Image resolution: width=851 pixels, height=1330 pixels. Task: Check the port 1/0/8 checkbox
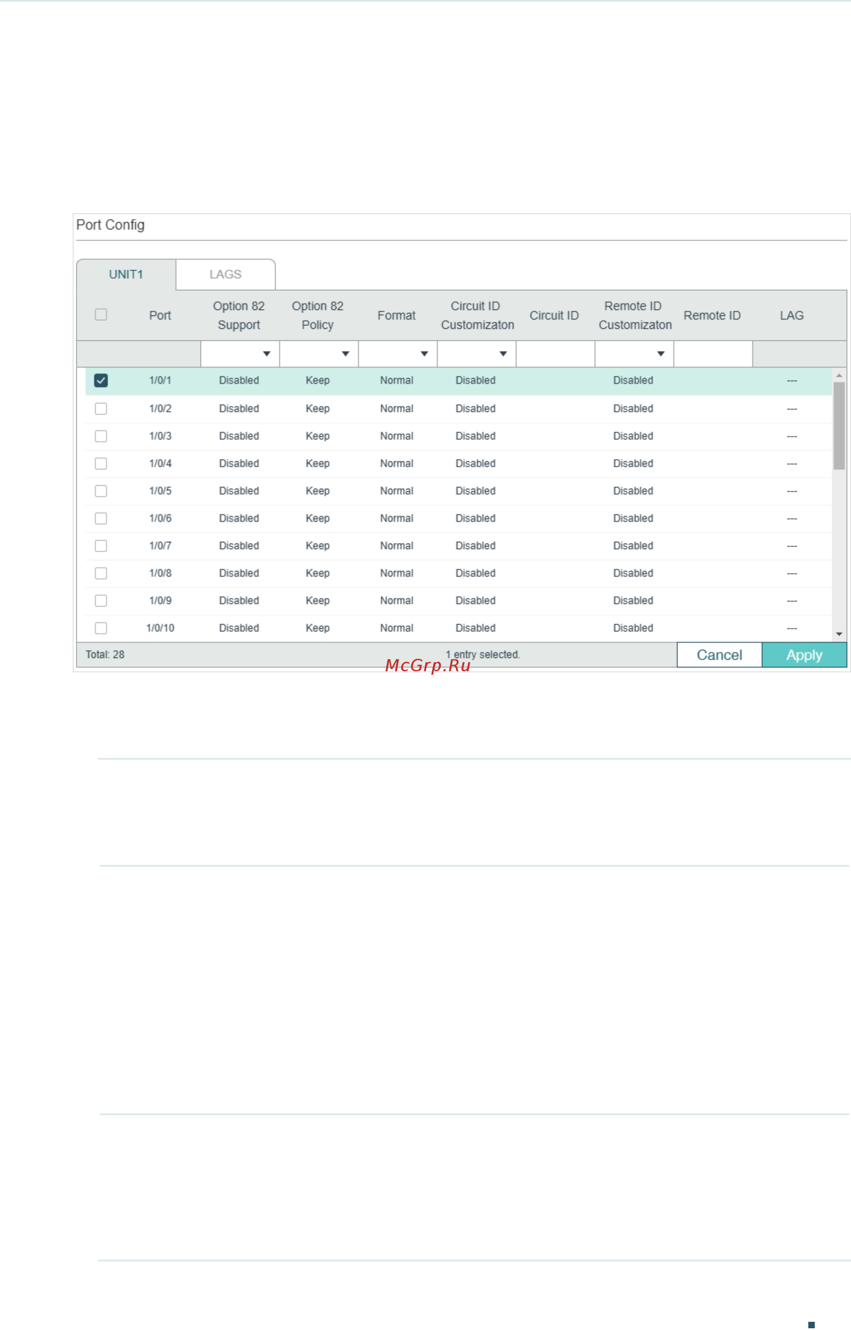100,573
